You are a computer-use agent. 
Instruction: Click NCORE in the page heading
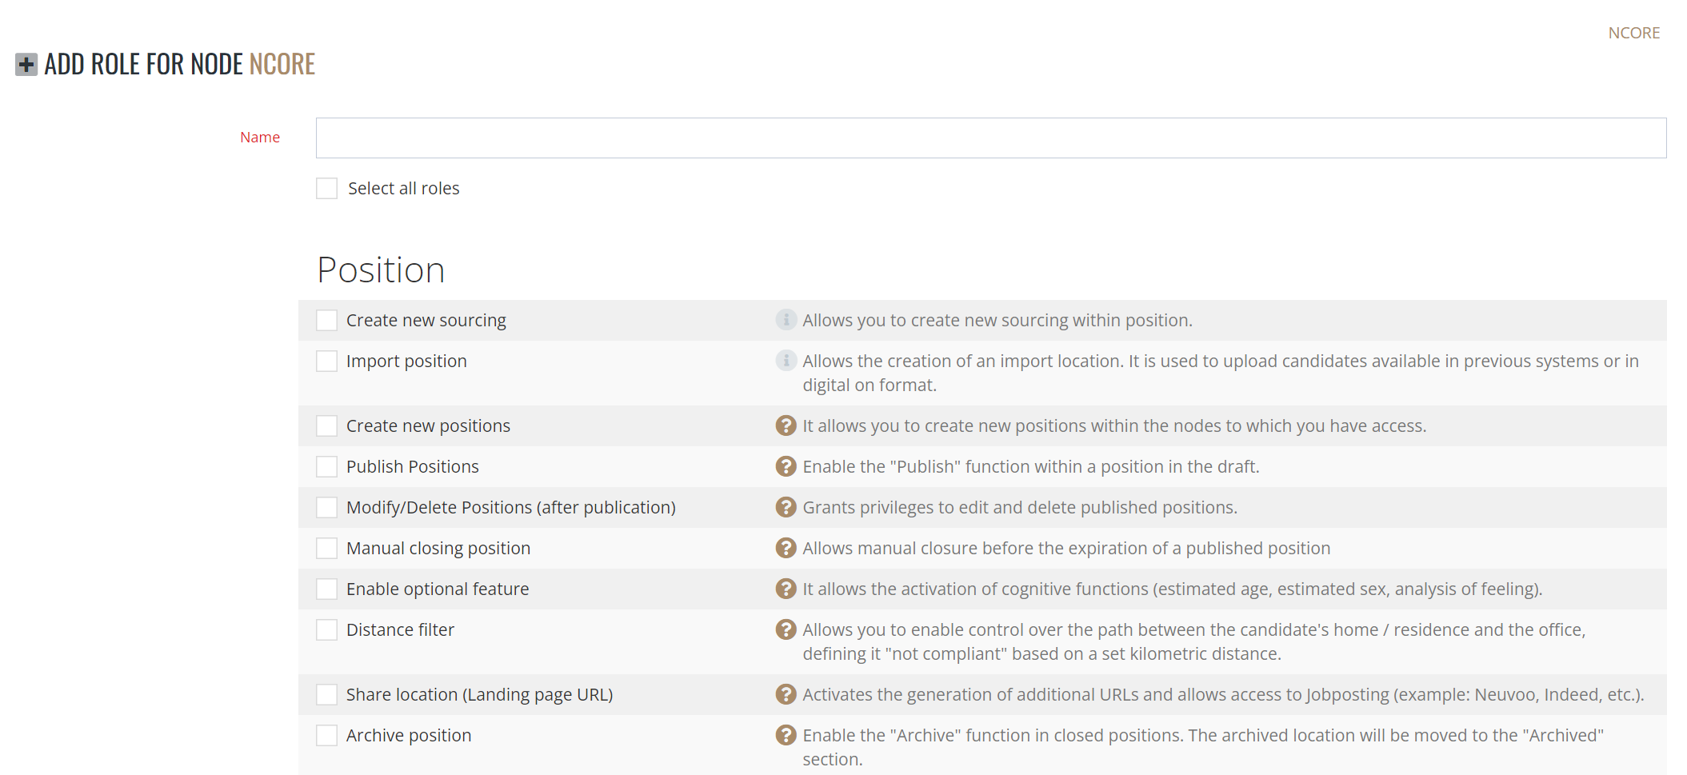(x=282, y=64)
